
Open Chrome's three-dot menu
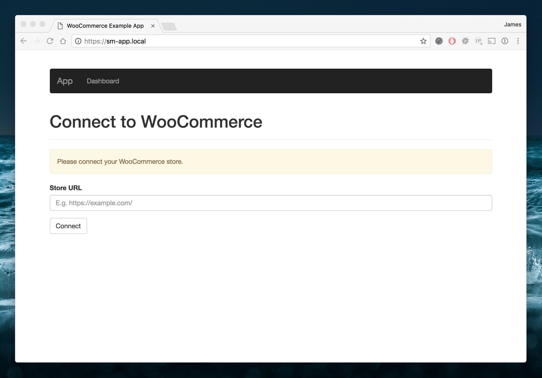[518, 41]
